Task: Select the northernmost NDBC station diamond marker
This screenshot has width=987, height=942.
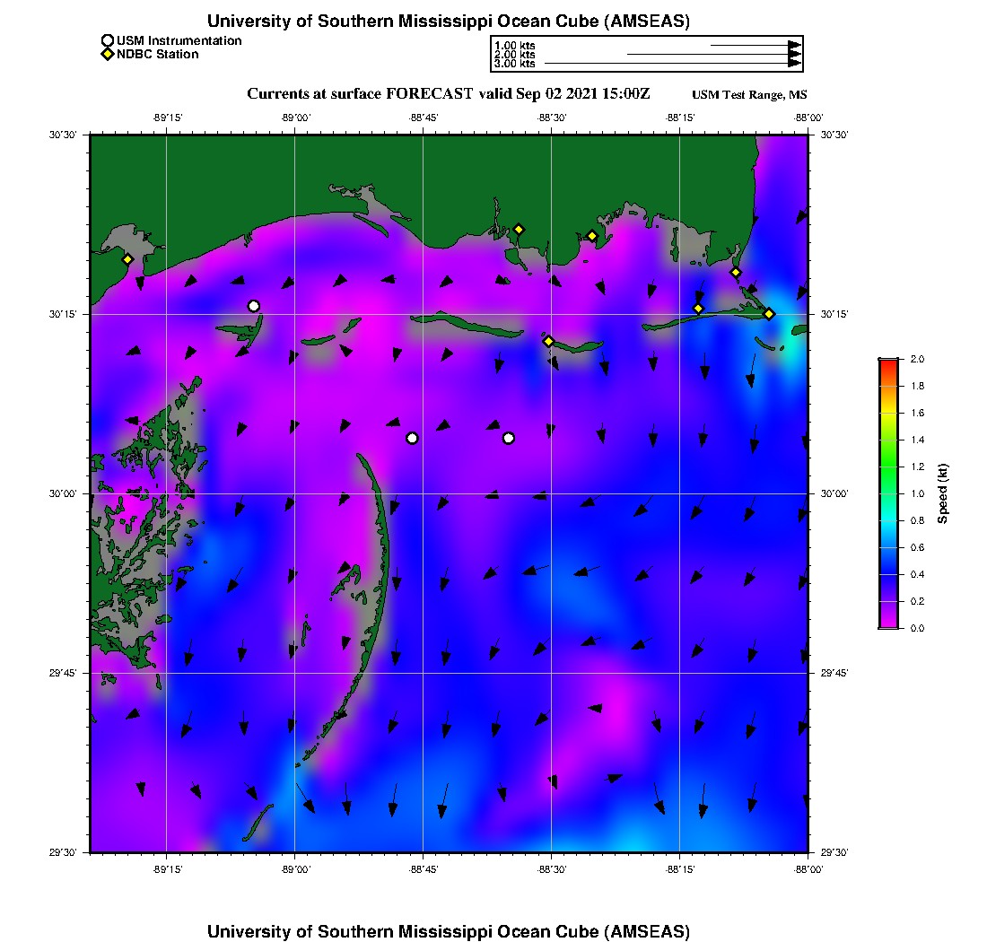Action: 519,229
